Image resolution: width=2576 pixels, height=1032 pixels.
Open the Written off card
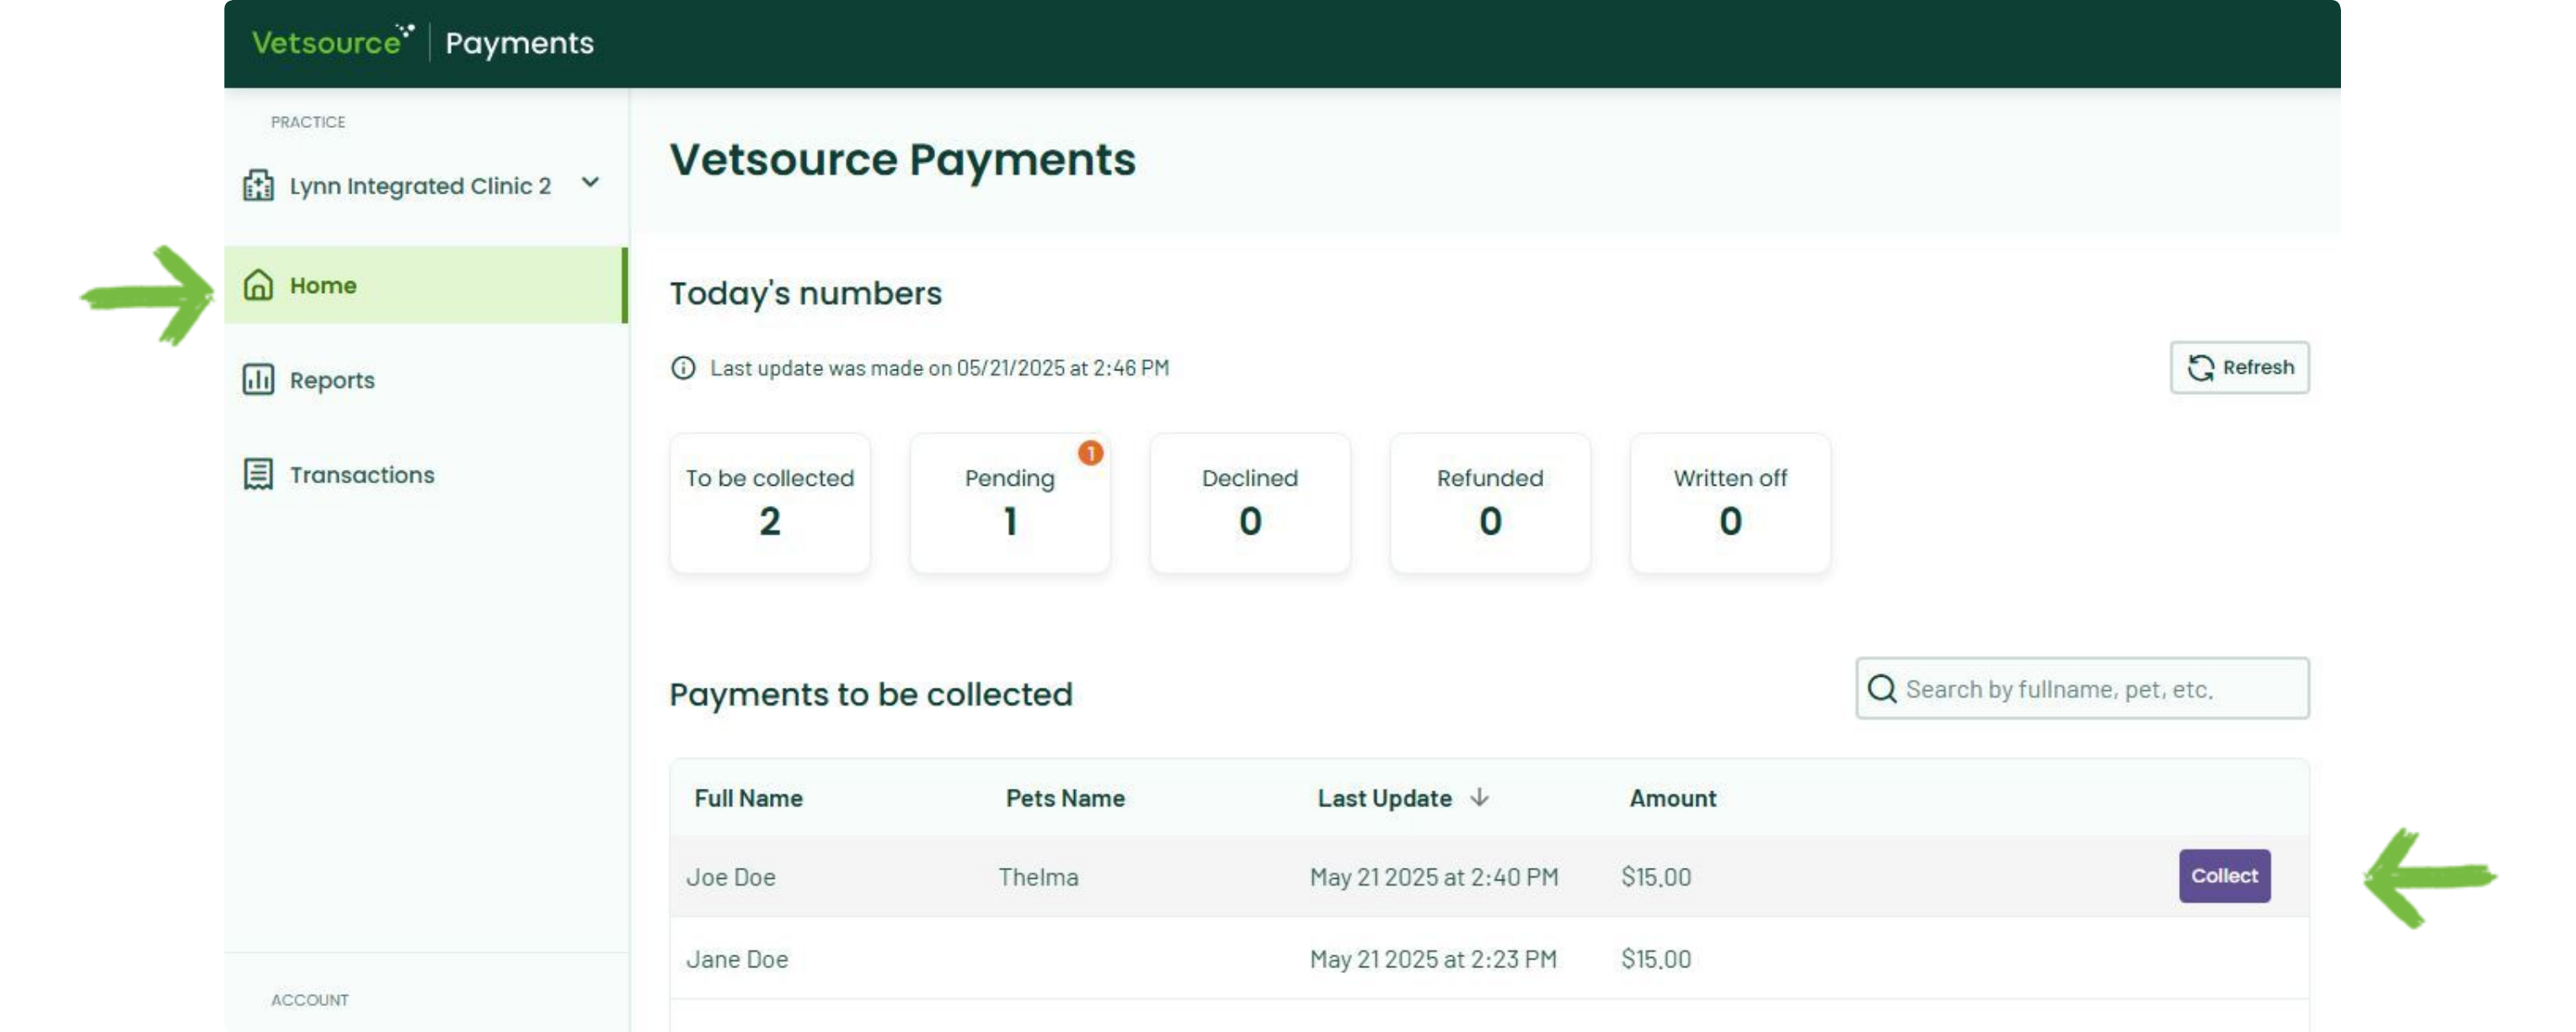tap(1730, 503)
